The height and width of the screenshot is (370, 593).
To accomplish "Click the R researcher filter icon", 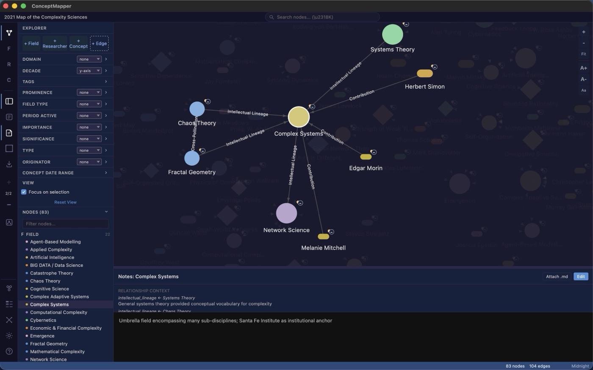I will [9, 64].
